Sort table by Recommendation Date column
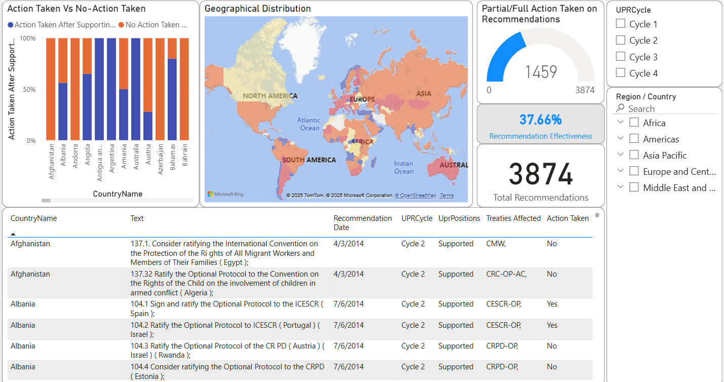The height and width of the screenshot is (382, 724). point(362,222)
